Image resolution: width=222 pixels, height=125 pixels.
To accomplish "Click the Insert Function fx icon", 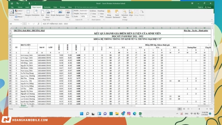I will pyautogui.click(x=38, y=24).
